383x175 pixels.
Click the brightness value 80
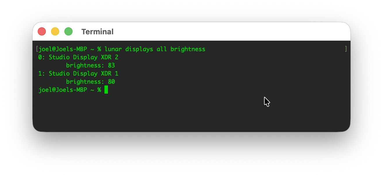(111, 82)
